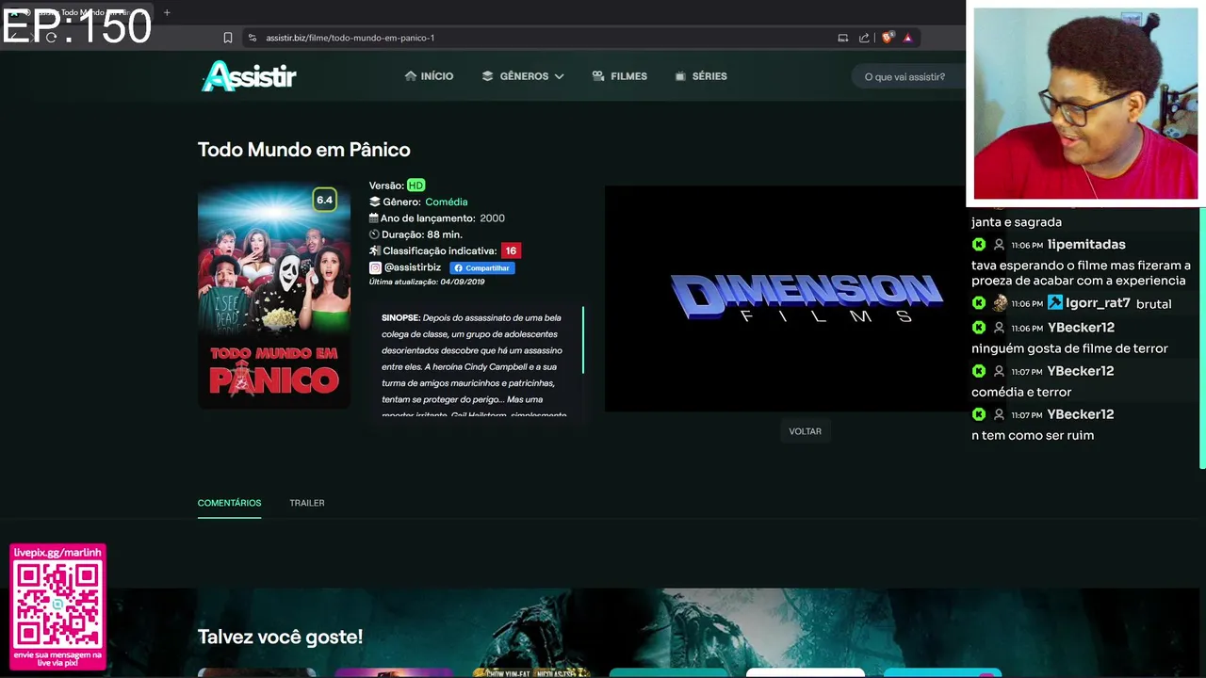
Task: Open the Brave Shields lion icon
Action: point(887,38)
